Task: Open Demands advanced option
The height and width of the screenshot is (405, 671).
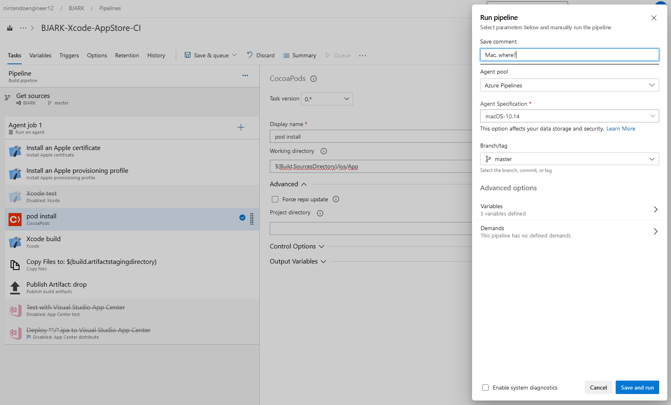Action: pos(569,231)
